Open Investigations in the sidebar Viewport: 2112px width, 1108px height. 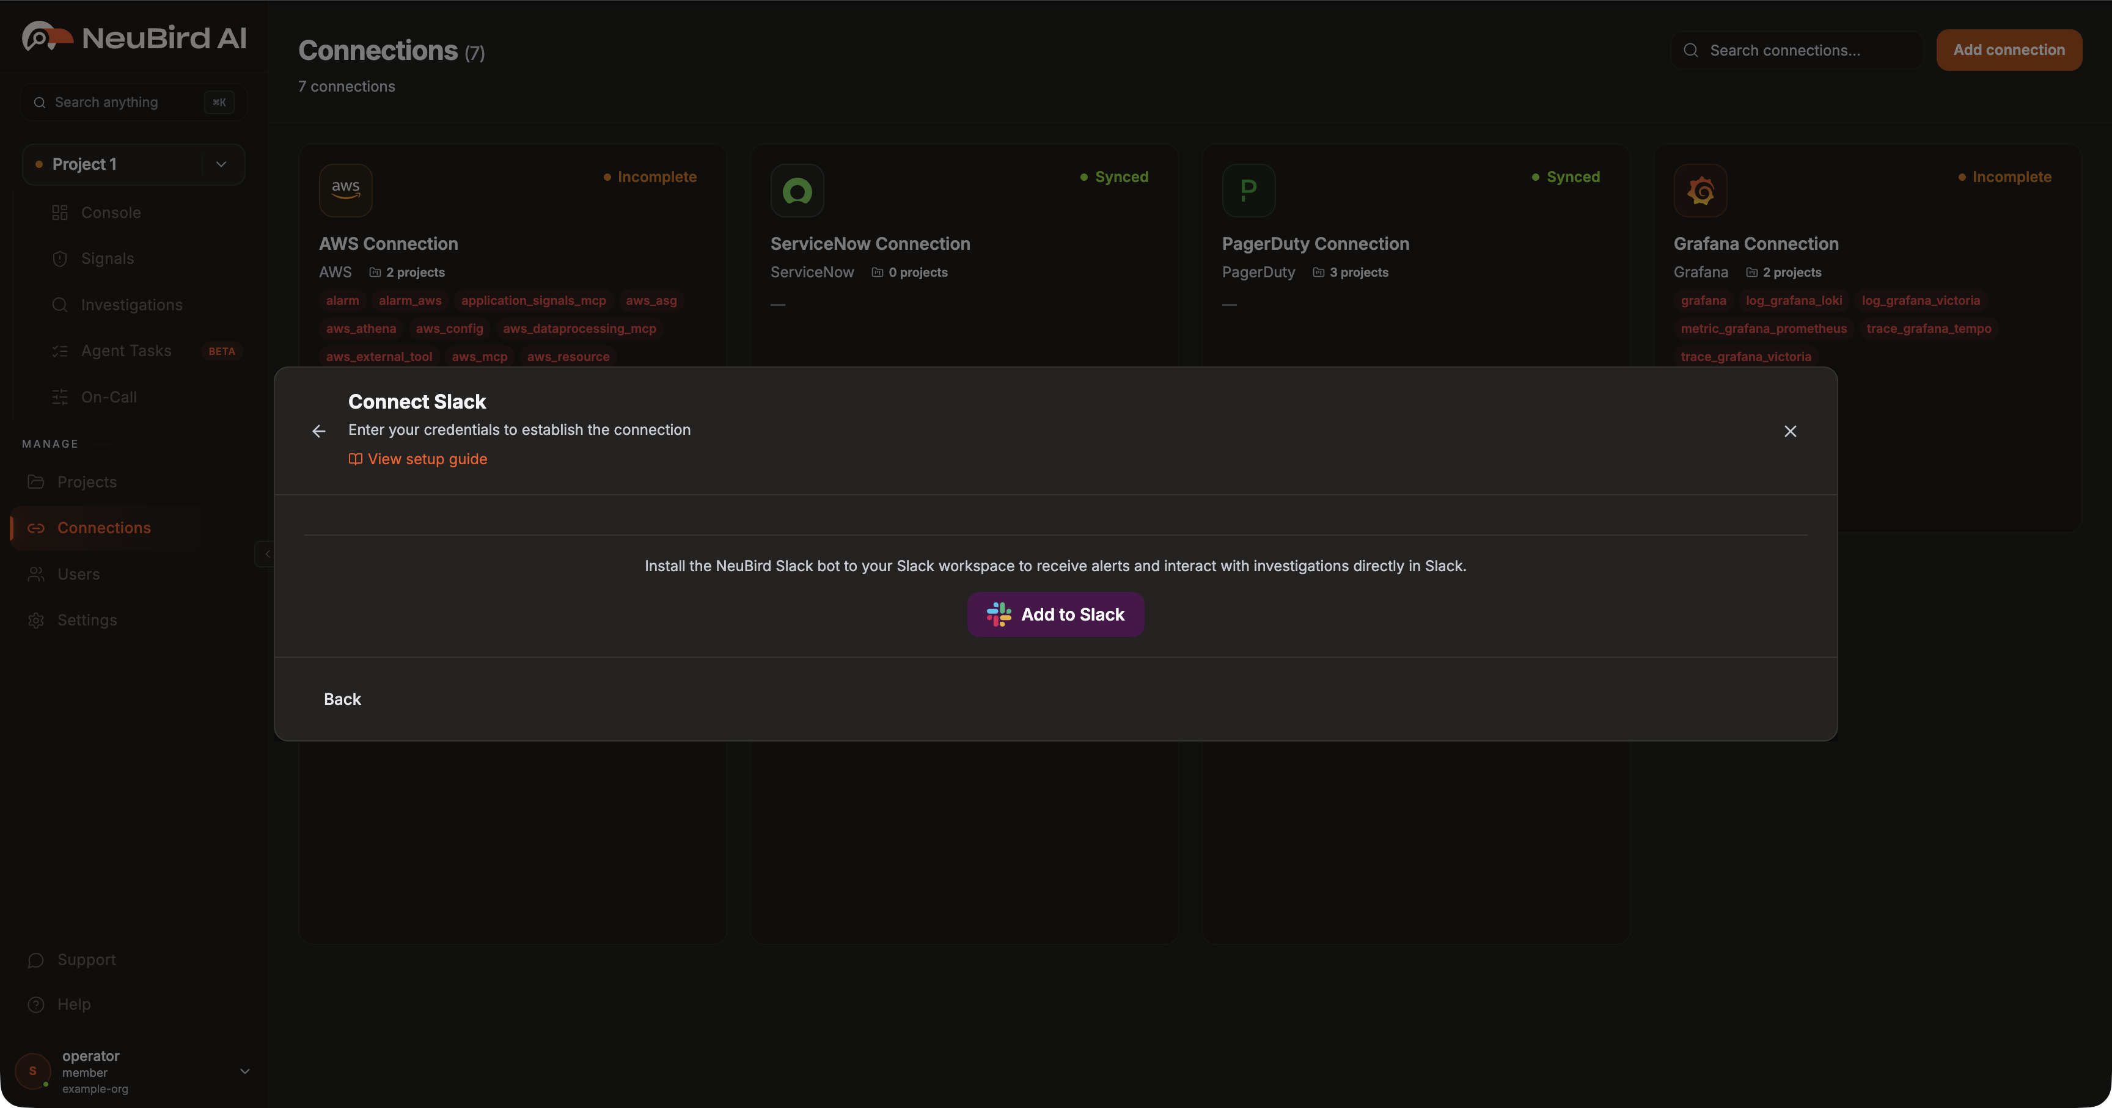(x=131, y=305)
